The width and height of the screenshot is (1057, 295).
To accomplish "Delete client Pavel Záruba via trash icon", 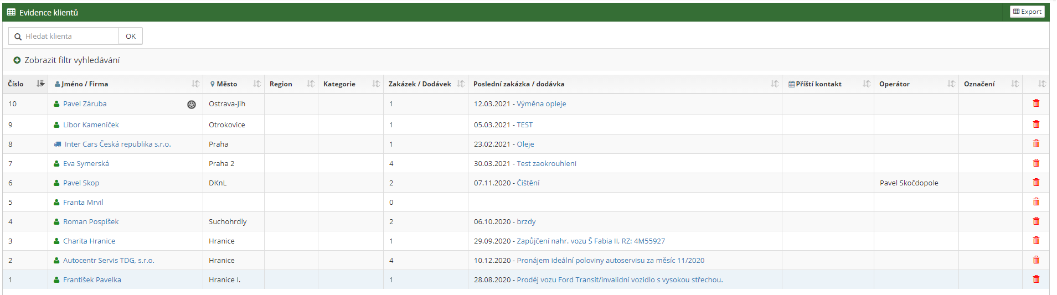I will [x=1036, y=103].
